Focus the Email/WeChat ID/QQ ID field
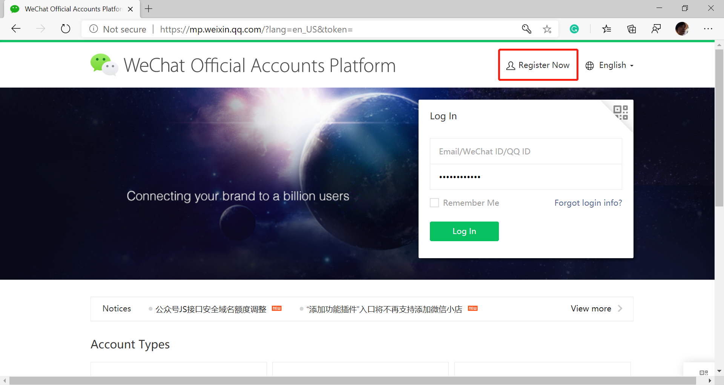The width and height of the screenshot is (724, 385). point(526,151)
